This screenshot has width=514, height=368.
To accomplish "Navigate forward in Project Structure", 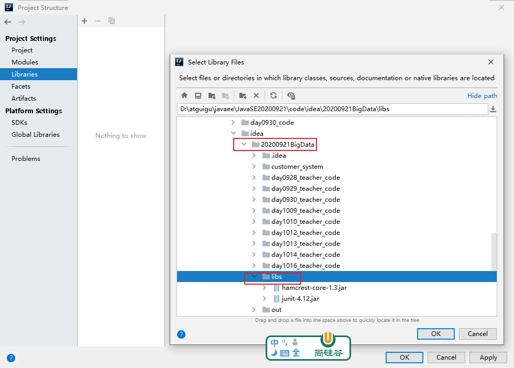I will pyautogui.click(x=21, y=22).
